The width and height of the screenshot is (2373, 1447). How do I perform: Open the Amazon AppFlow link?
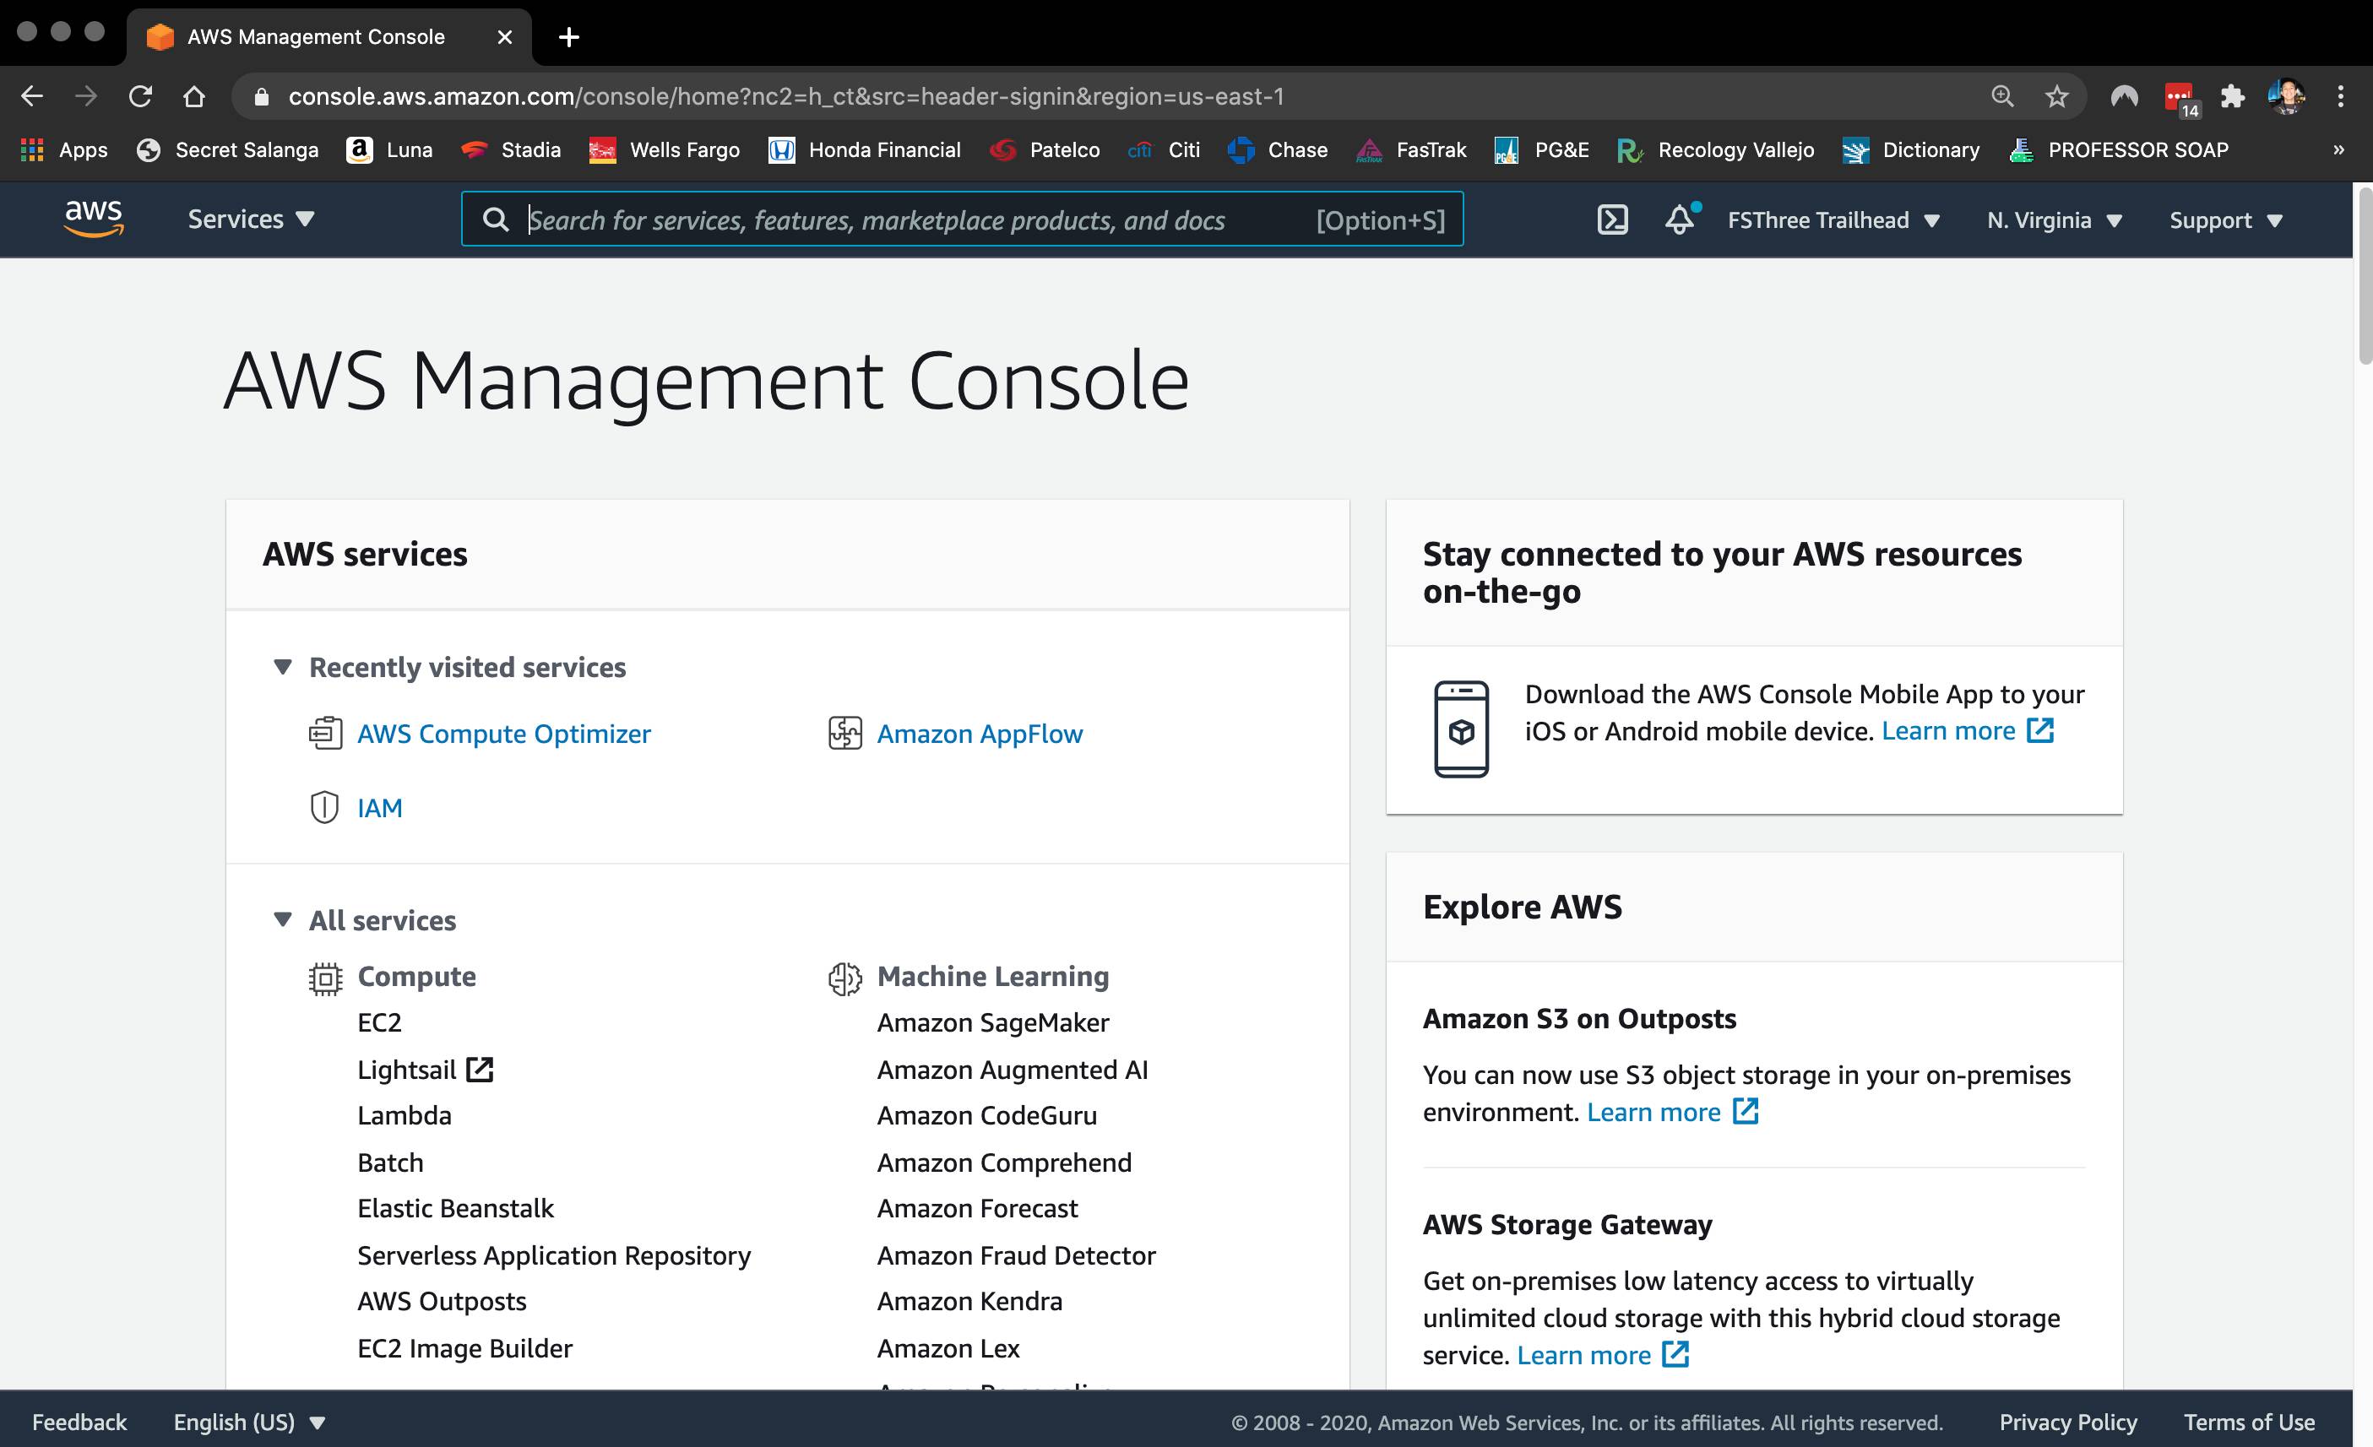pyautogui.click(x=980, y=734)
